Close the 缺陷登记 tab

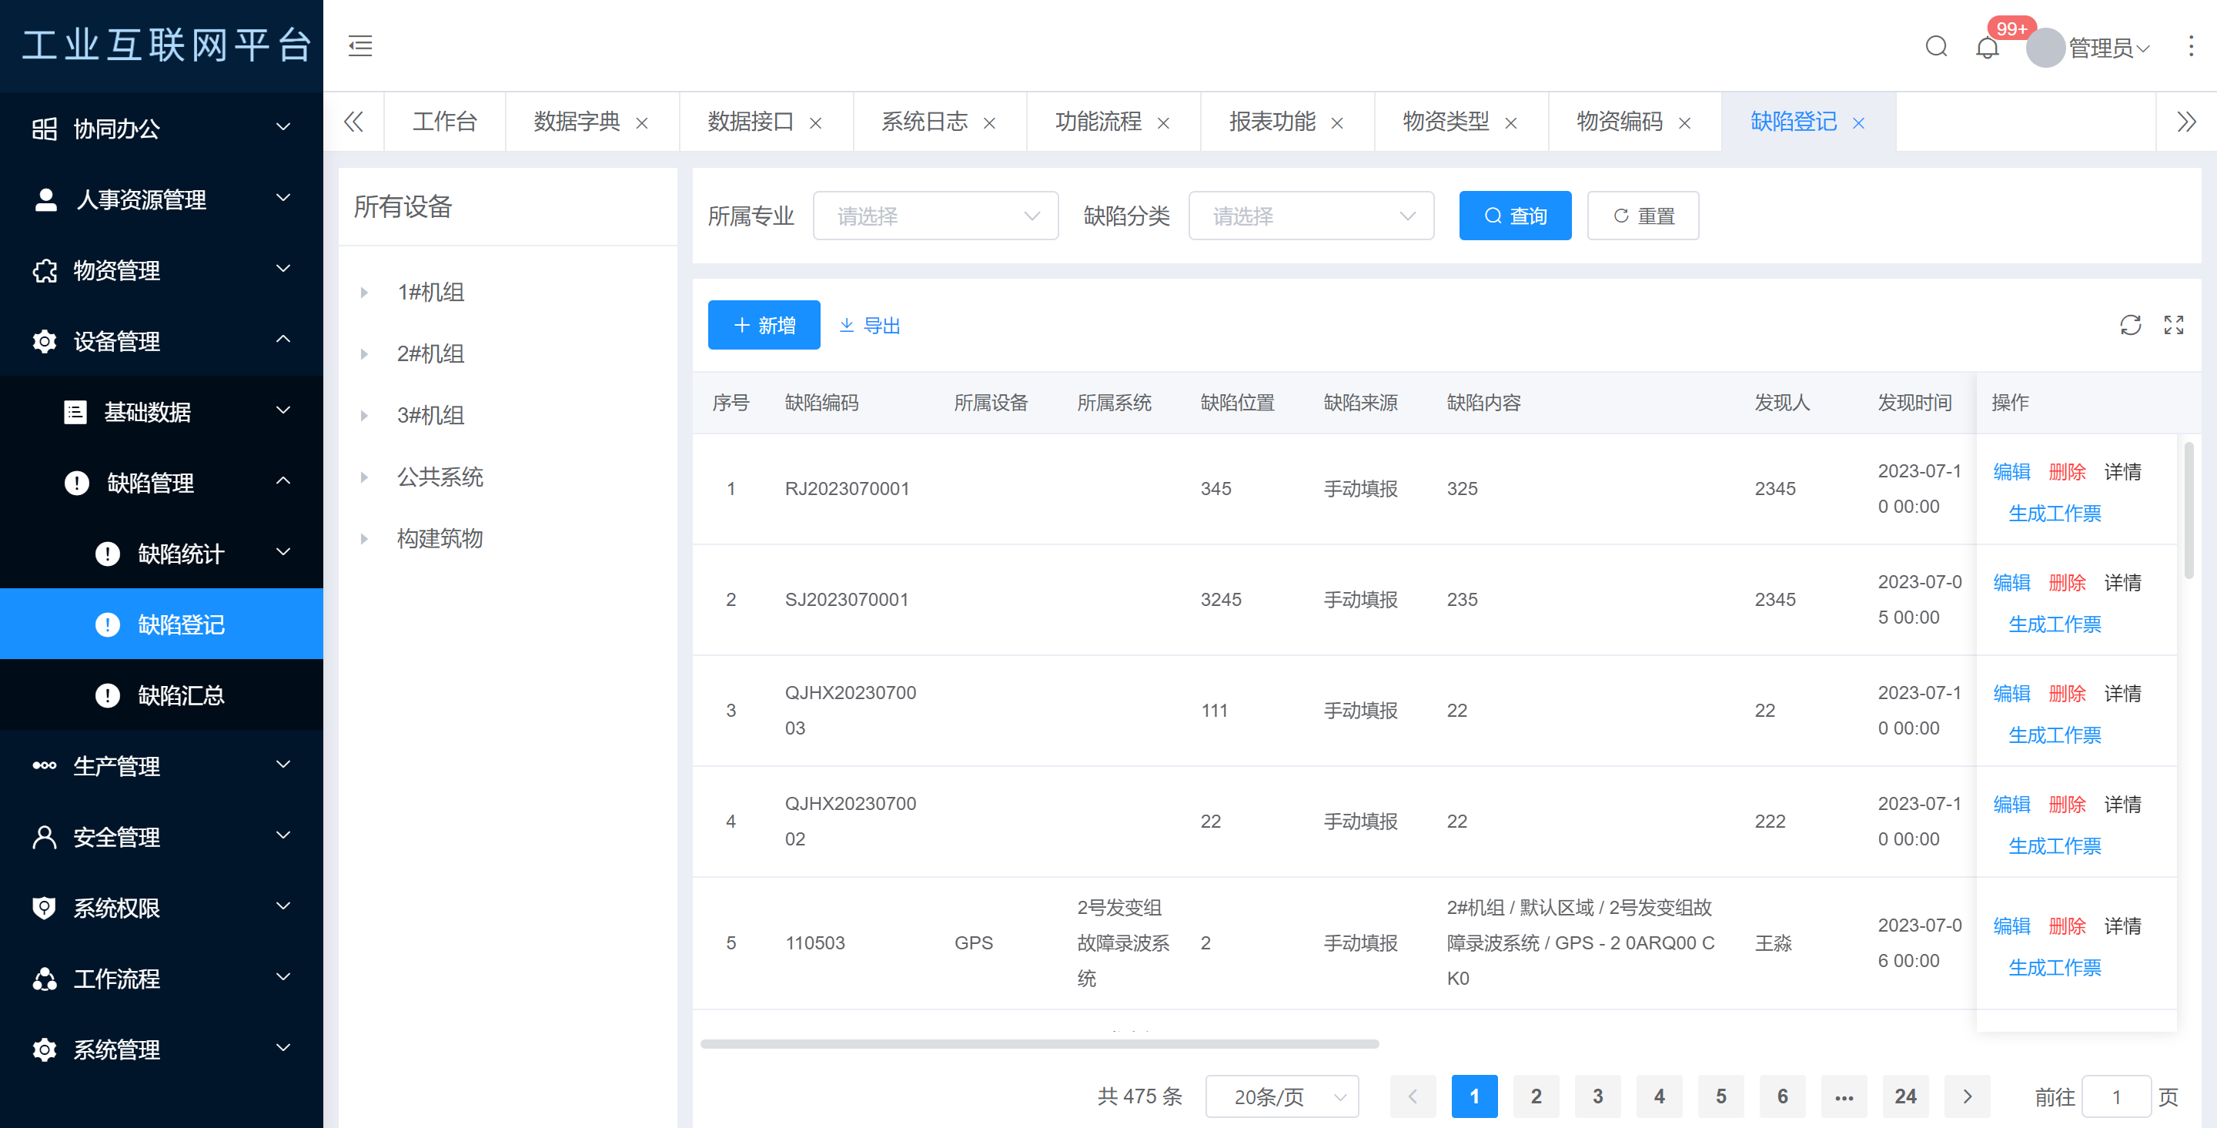click(x=1859, y=123)
